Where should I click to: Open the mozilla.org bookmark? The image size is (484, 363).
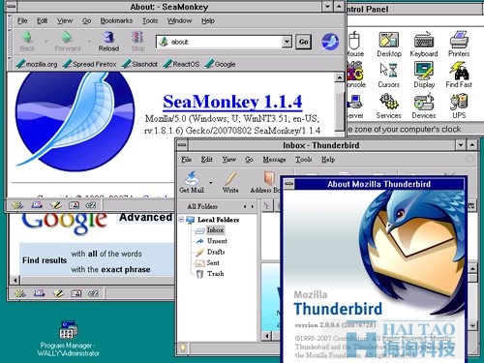coord(37,64)
